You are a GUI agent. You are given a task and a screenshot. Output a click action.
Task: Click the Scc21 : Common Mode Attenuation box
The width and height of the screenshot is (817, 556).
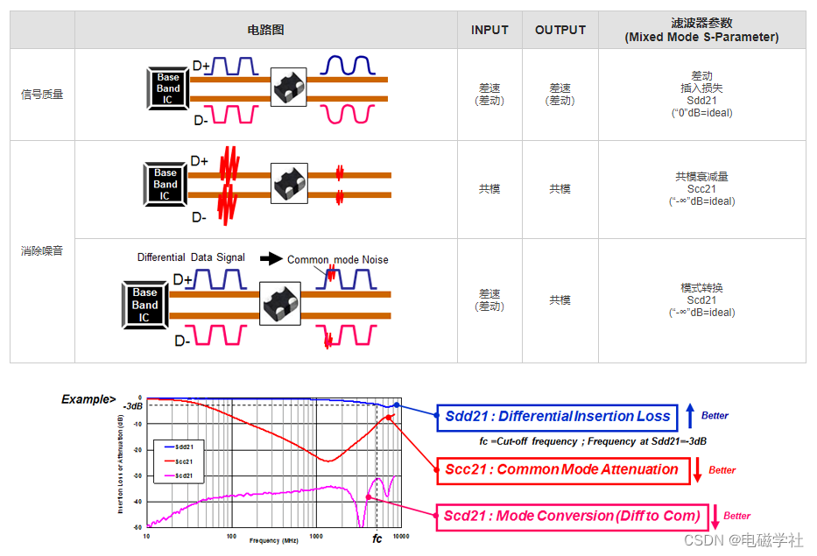tap(563, 470)
